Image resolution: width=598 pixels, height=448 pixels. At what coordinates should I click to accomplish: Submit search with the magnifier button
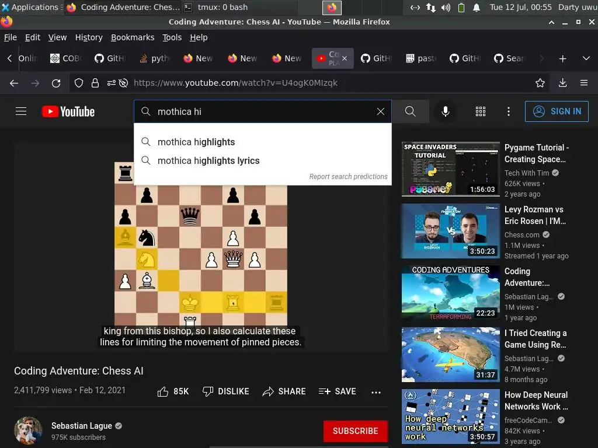(x=410, y=111)
